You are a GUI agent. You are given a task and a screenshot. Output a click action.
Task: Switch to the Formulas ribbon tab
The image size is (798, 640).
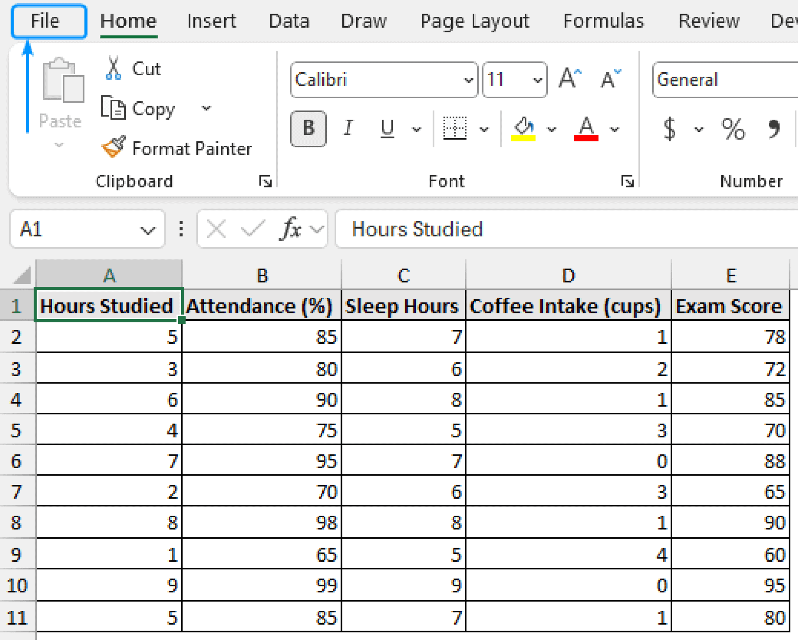click(x=603, y=21)
